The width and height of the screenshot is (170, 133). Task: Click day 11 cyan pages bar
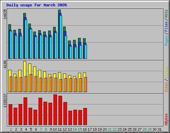(61, 37)
